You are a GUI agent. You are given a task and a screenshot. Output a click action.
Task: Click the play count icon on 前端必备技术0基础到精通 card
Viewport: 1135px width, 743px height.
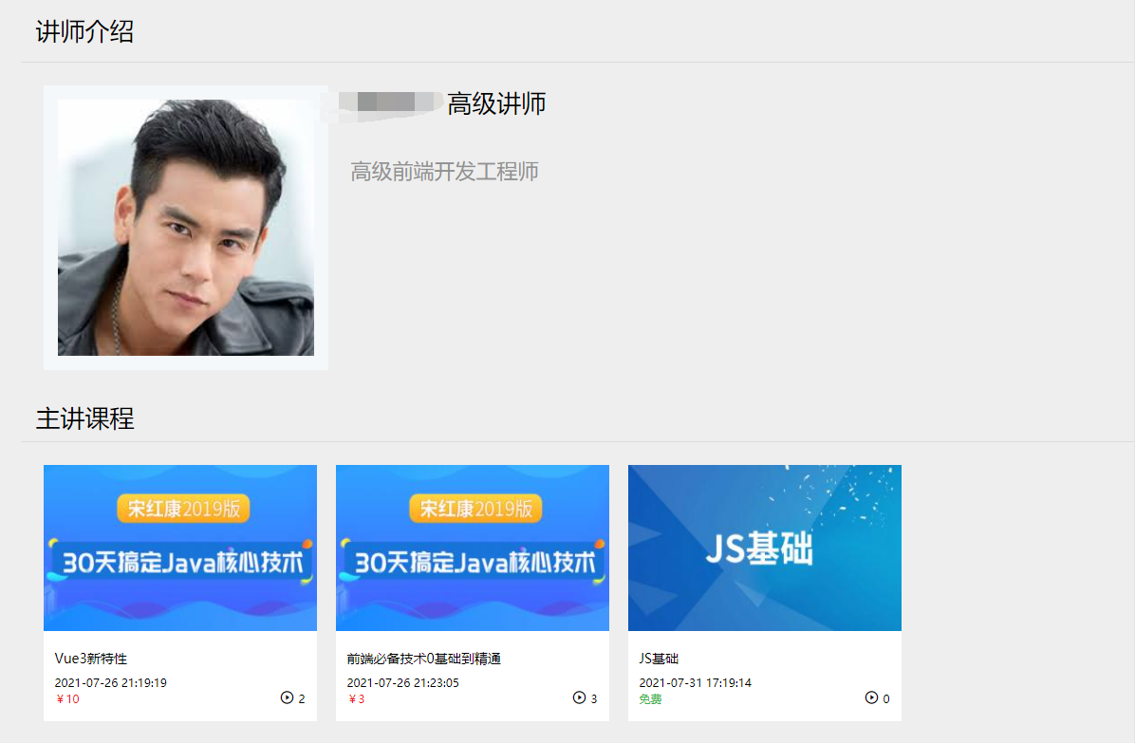pyautogui.click(x=579, y=697)
